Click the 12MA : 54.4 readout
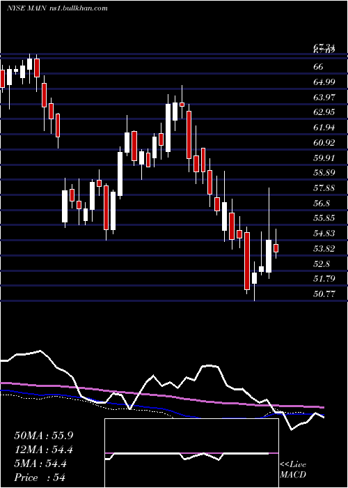The image size is (348, 488). point(43,450)
